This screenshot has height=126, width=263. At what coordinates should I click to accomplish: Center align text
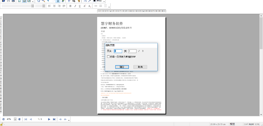pyautogui.click(x=54, y=6)
